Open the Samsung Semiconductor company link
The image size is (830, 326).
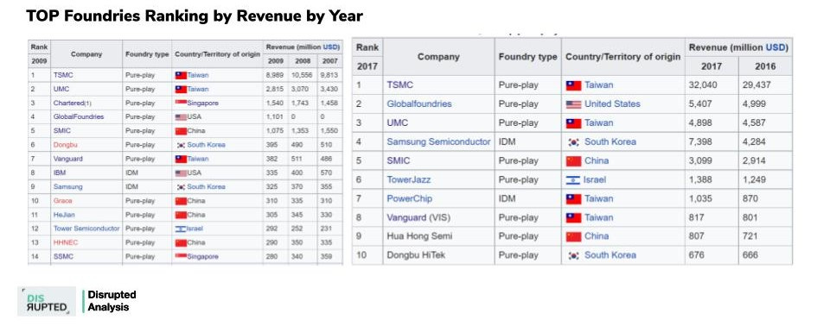click(439, 142)
